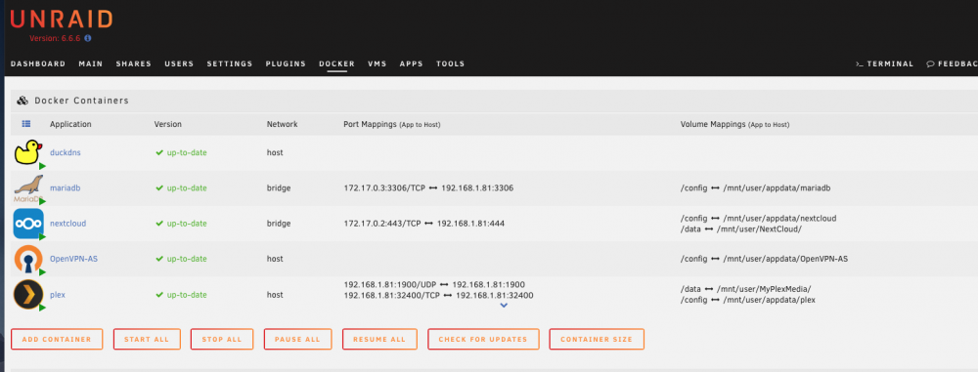Click the Port Mappings column header
This screenshot has height=372, width=978.
(x=392, y=125)
